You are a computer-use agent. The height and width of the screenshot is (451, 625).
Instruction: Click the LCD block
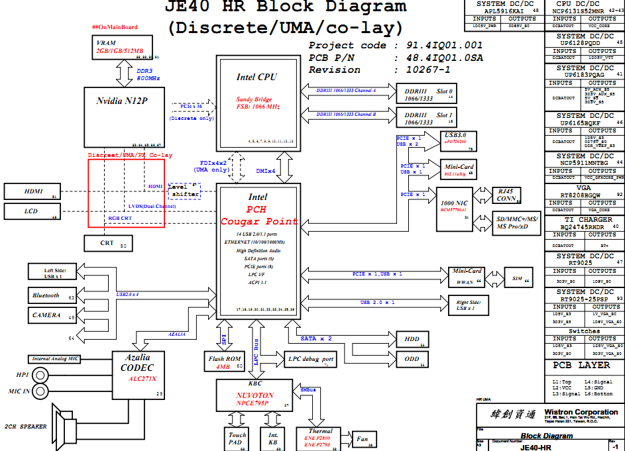point(32,211)
